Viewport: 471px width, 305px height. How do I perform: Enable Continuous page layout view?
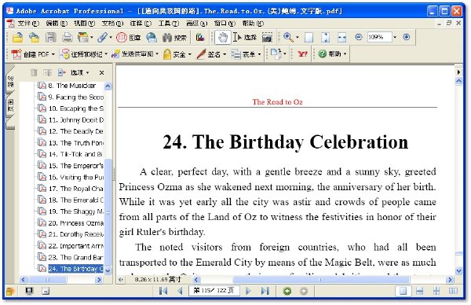(x=420, y=291)
